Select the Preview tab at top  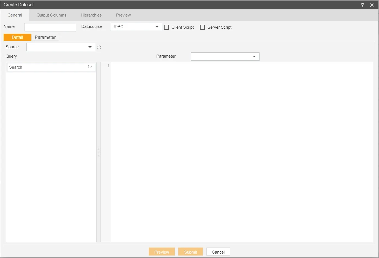click(x=123, y=15)
